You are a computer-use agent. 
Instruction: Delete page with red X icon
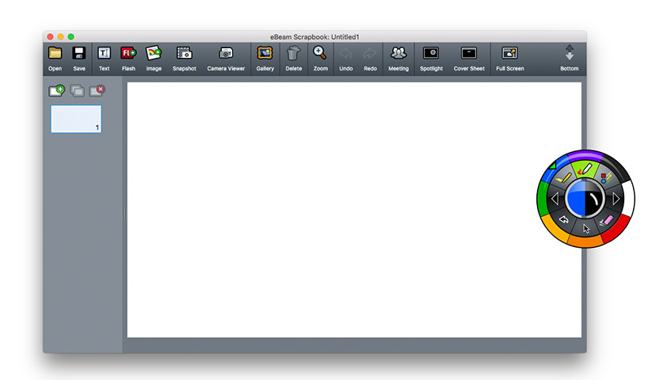(97, 90)
